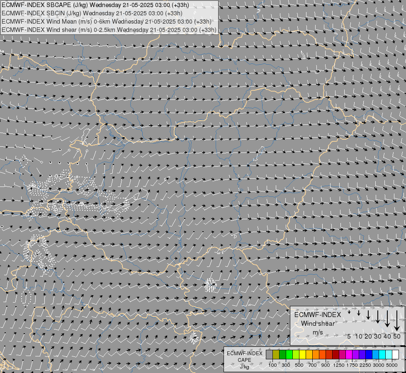The width and height of the screenshot is (406, 373).
Task: Click the wind shear legend number 5
Action: (x=349, y=337)
